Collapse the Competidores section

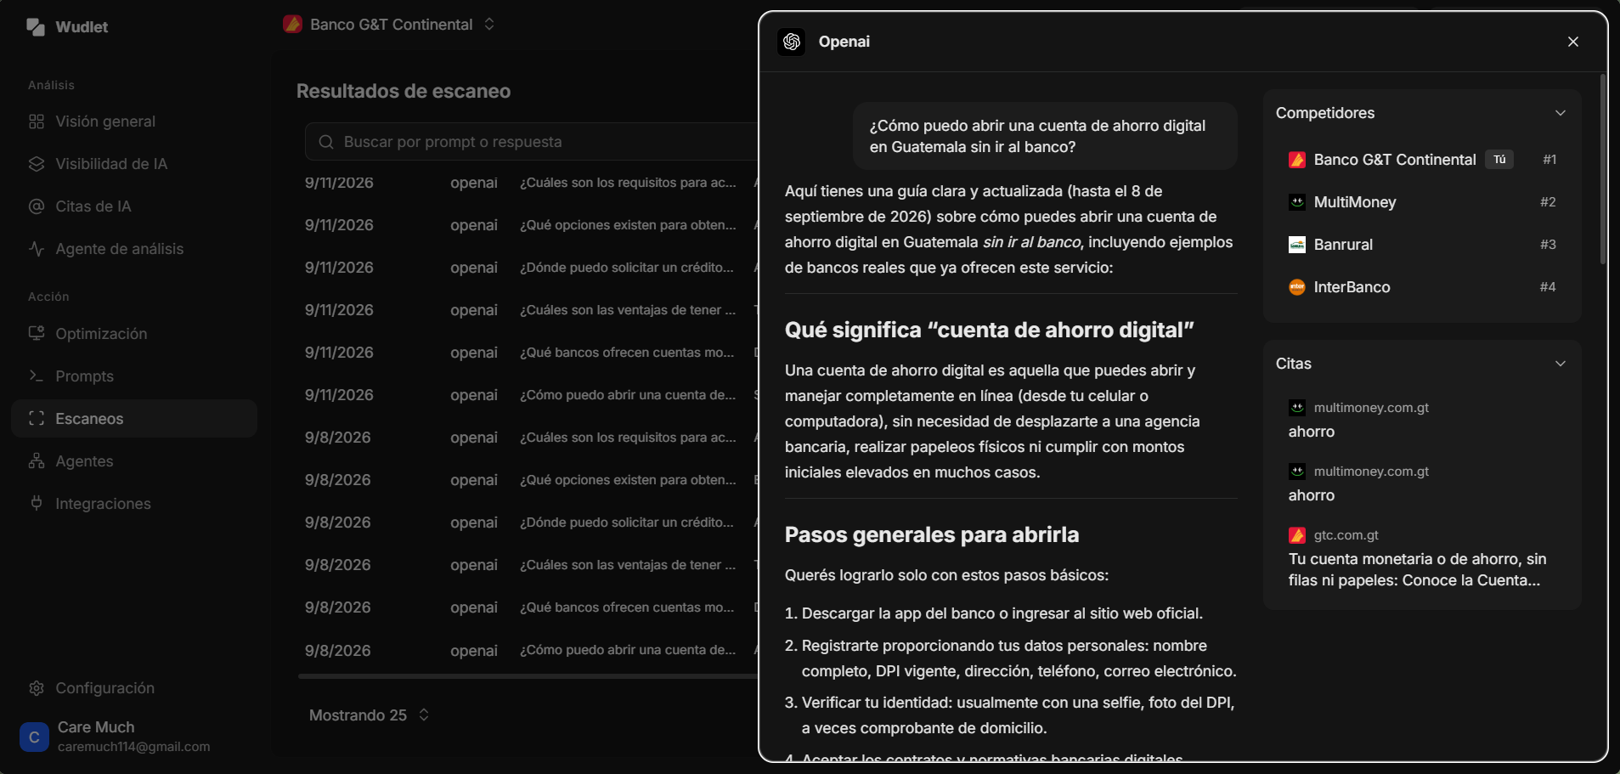(x=1561, y=113)
